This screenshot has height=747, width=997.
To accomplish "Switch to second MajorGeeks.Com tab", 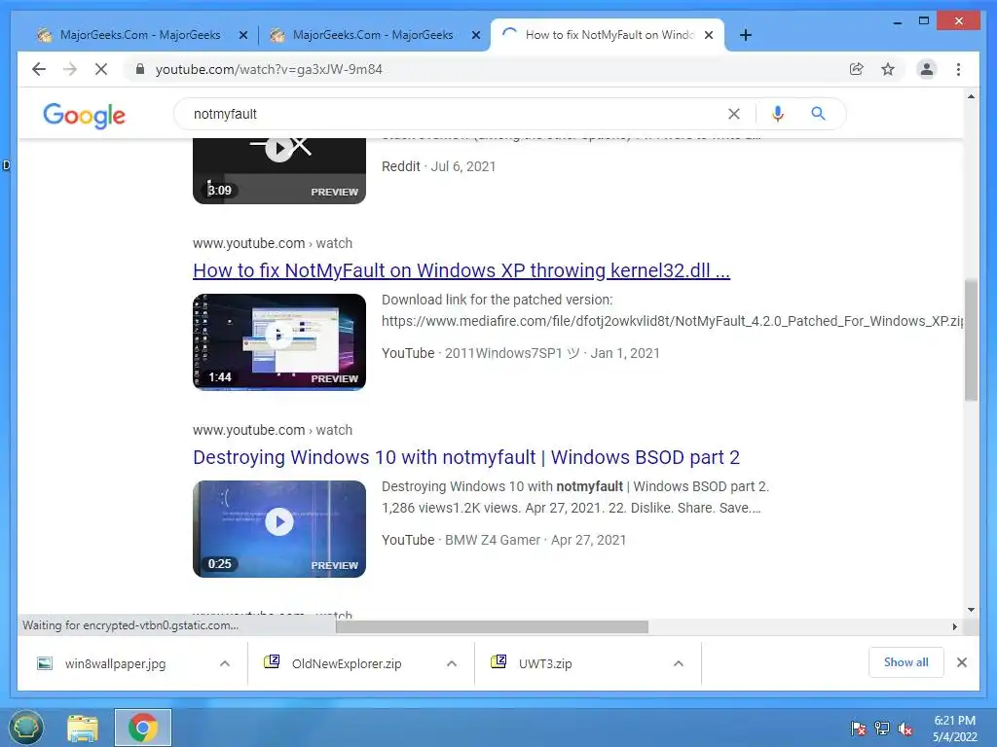I will coord(373,35).
